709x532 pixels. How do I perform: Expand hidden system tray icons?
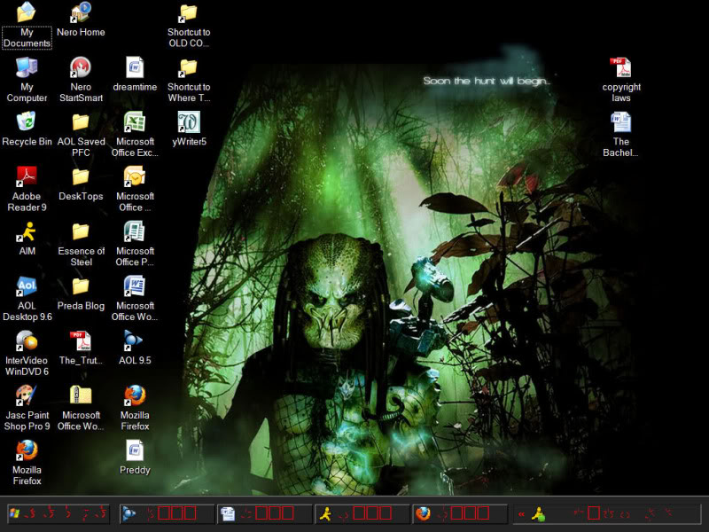coord(521,514)
